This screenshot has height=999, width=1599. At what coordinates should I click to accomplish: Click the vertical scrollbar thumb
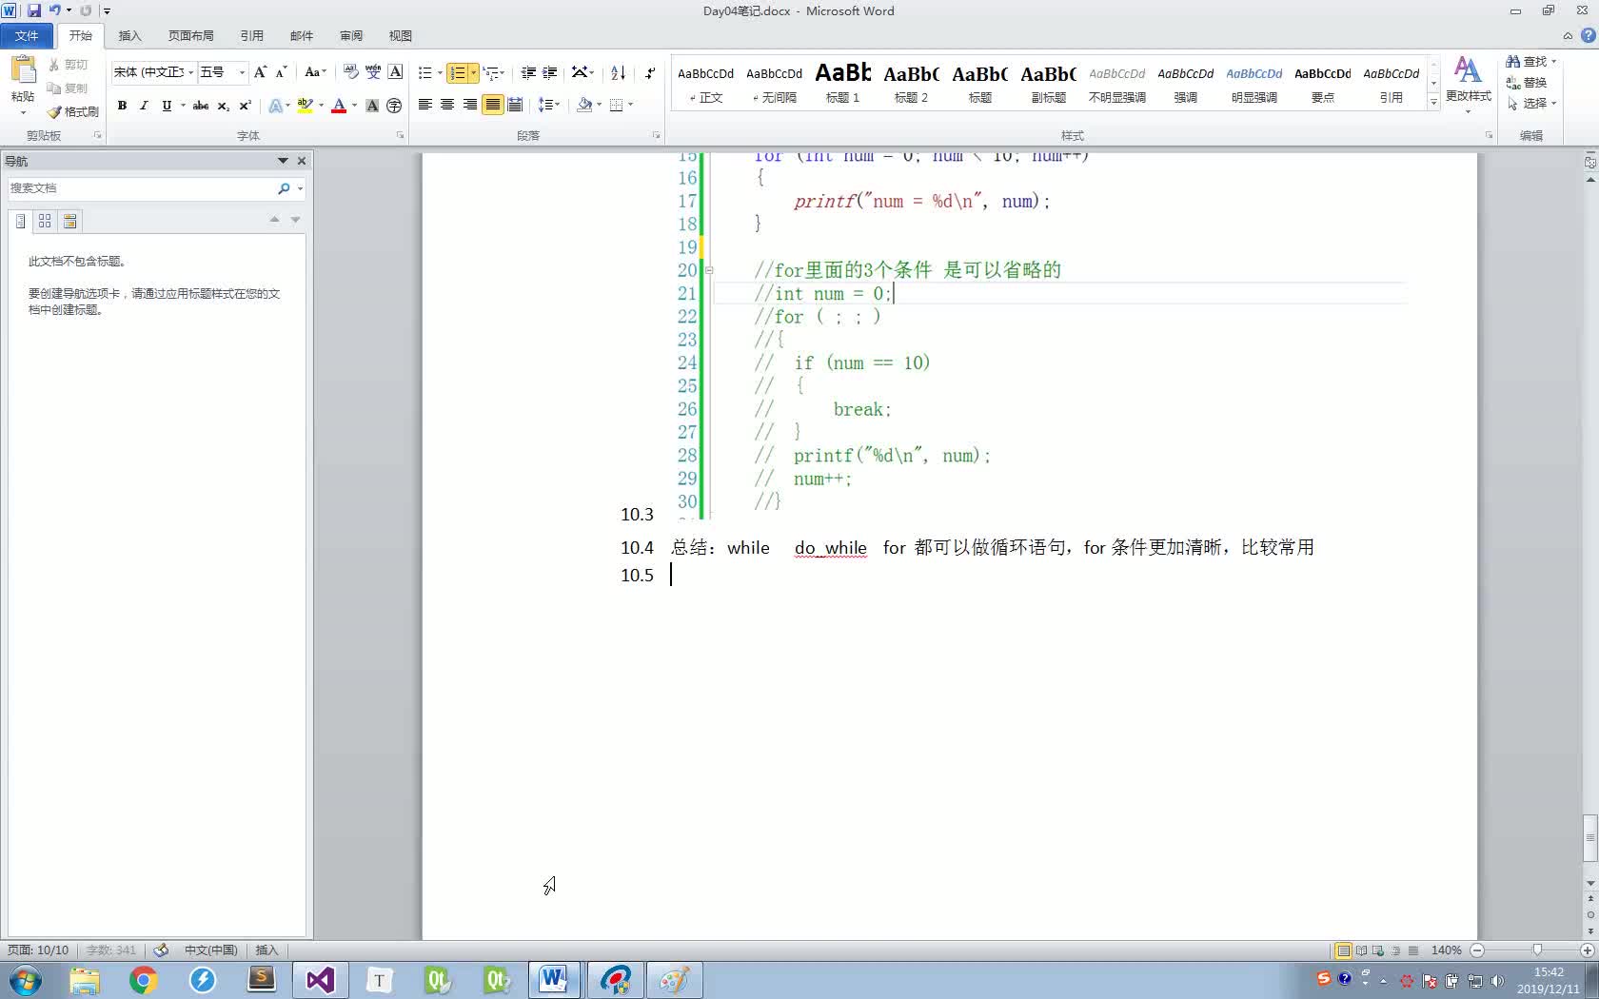click(1589, 837)
